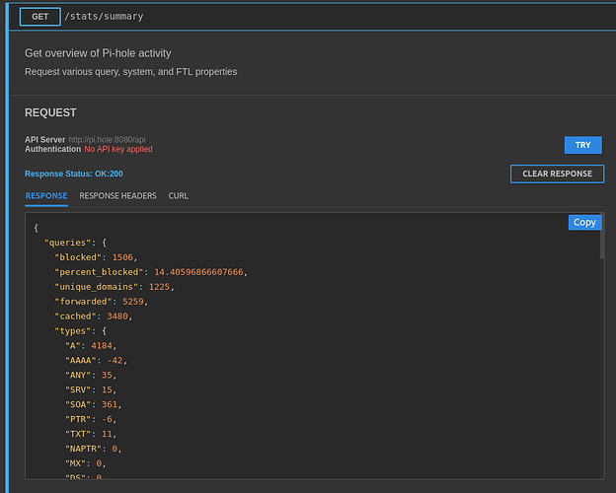Click the REQUEST section heading
Screen dimensions: 616x493
50,112
